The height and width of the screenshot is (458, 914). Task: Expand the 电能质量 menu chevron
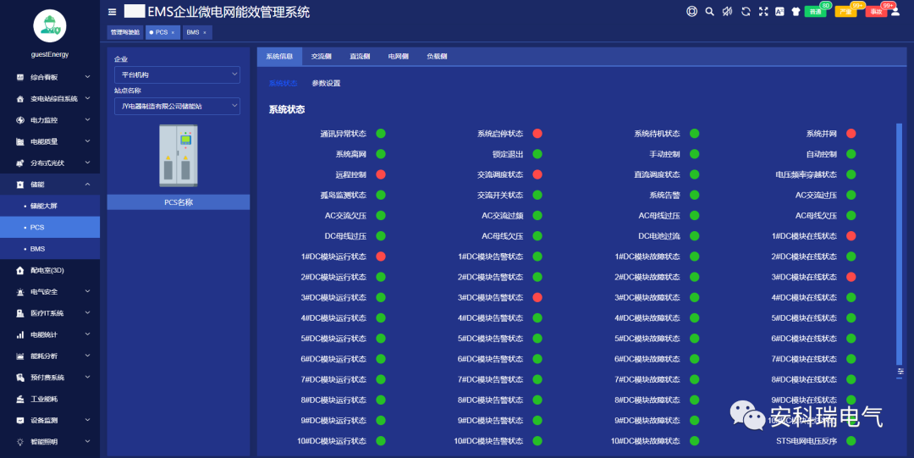pyautogui.click(x=87, y=141)
